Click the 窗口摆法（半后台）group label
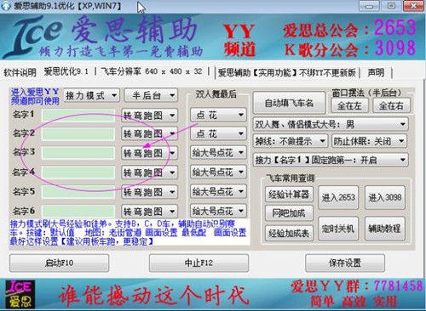This screenshot has height=311, width=426. click(x=367, y=93)
